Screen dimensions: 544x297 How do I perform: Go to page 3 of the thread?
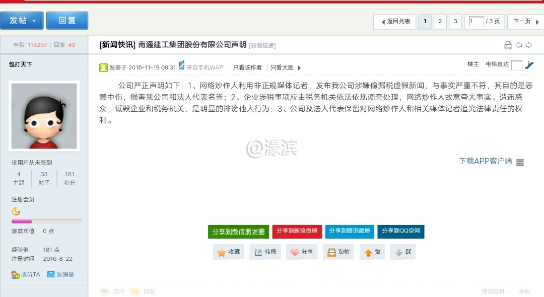pyautogui.click(x=455, y=22)
